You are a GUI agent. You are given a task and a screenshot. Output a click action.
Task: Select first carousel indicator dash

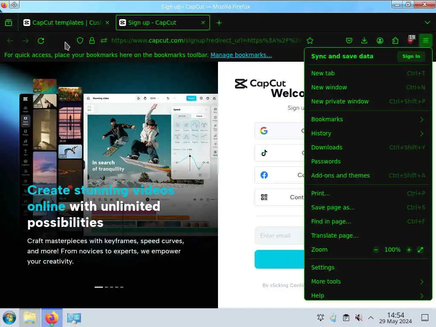(x=99, y=287)
